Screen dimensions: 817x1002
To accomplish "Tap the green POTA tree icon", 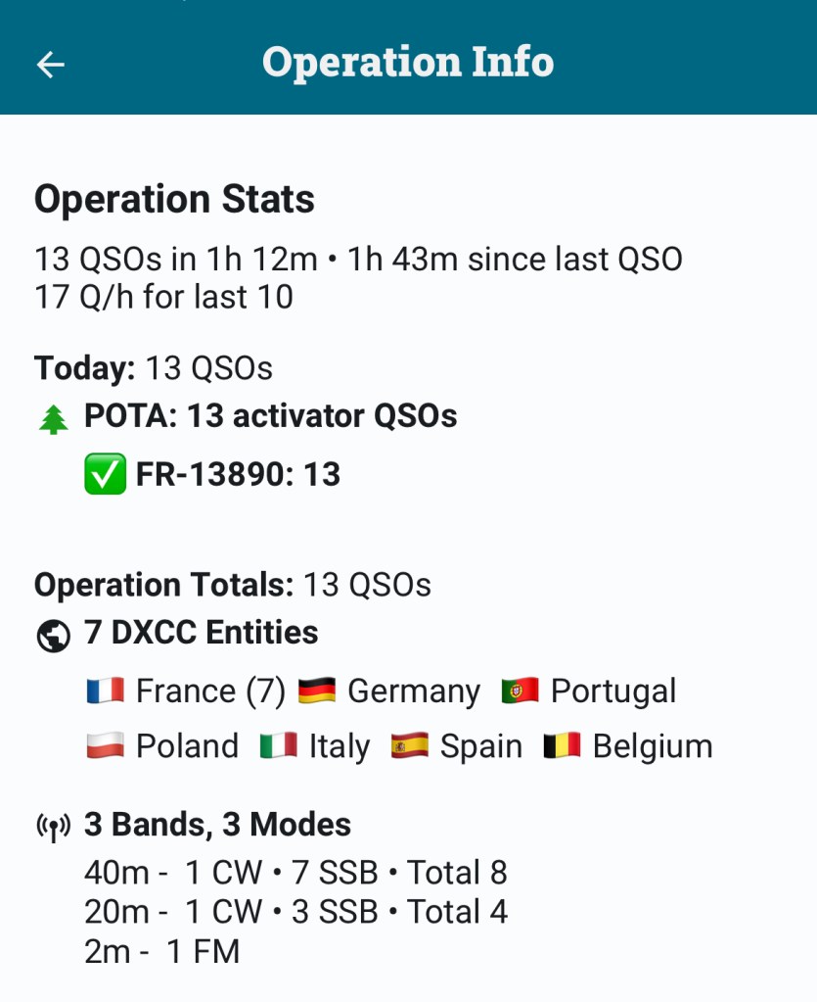I will [x=54, y=419].
